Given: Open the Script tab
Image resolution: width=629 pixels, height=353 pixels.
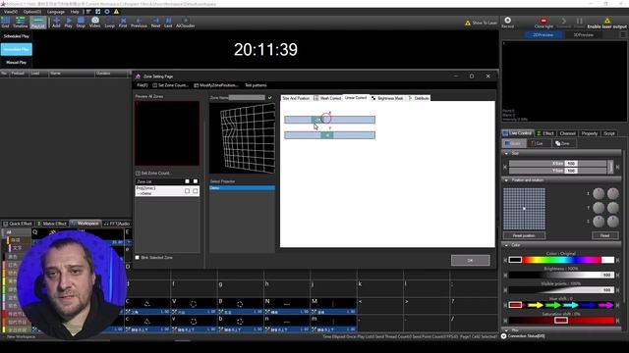Looking at the screenshot, I should tap(609, 133).
